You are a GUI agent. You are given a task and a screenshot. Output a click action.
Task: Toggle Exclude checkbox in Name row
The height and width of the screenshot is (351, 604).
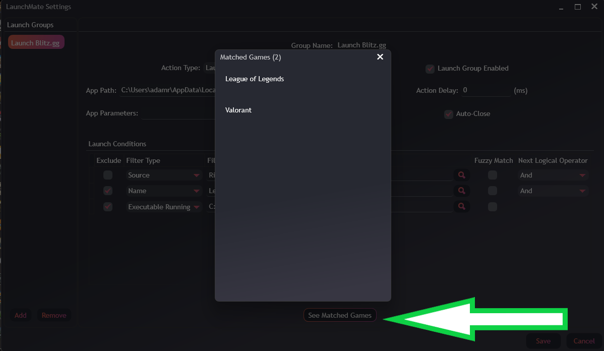108,191
